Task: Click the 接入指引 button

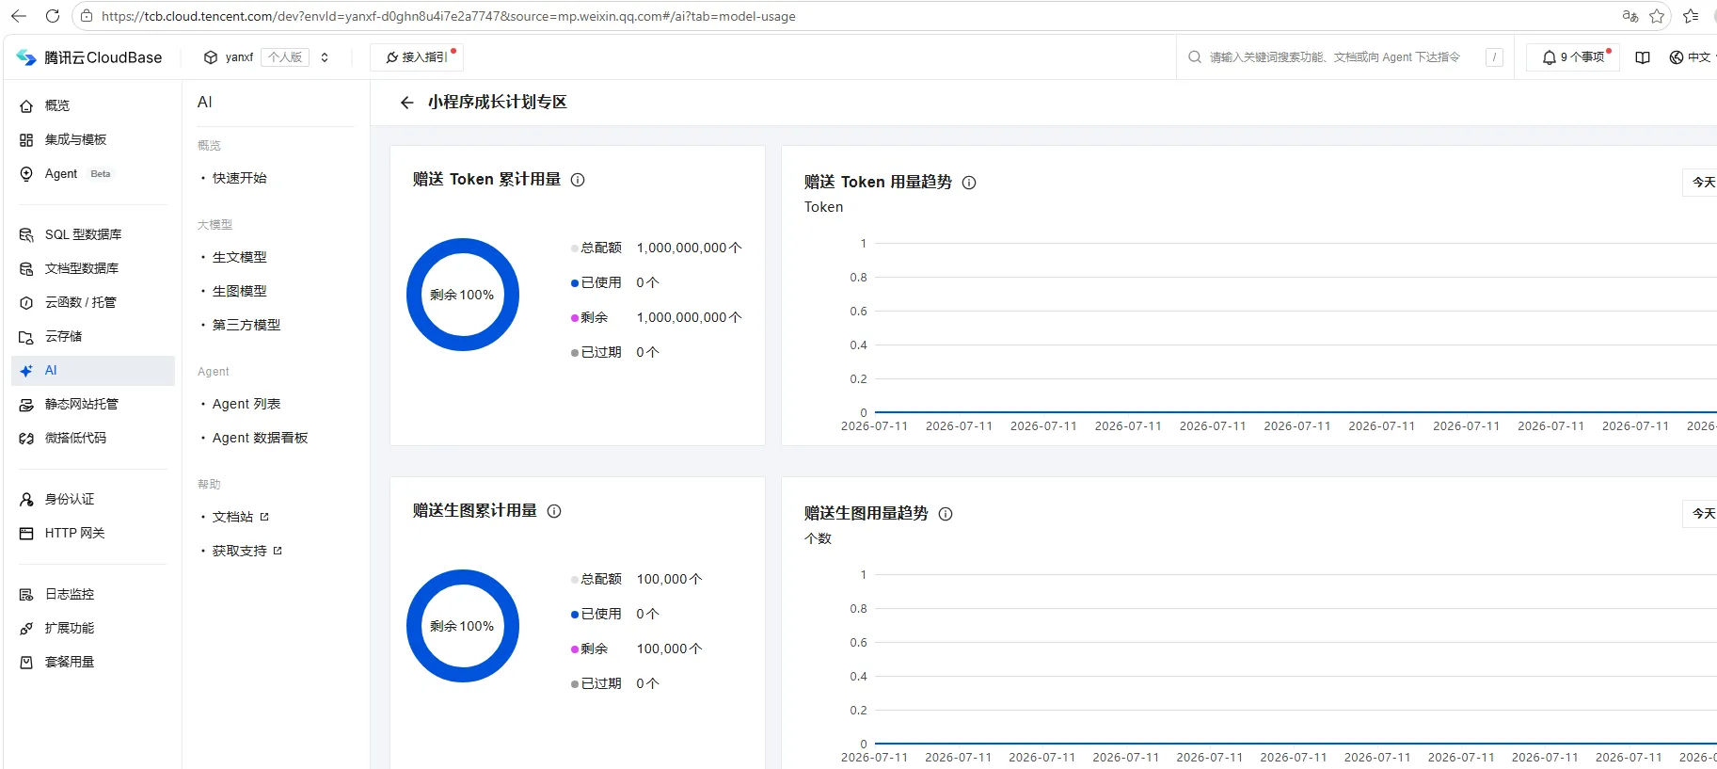Action: click(417, 57)
